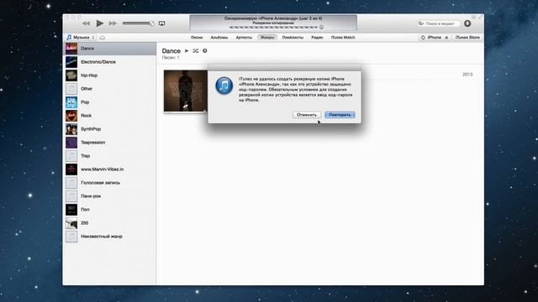Select the Pop genre

110,102
